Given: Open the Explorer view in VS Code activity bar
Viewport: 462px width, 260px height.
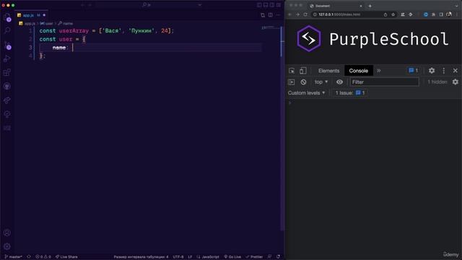Looking at the screenshot, I should 7,17.
